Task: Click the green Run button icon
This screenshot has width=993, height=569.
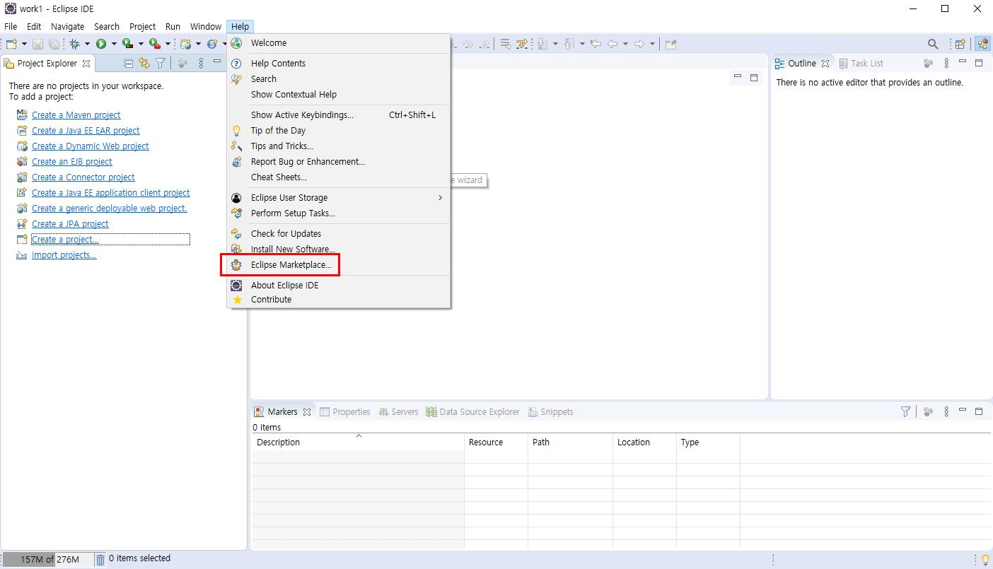Action: pos(101,44)
